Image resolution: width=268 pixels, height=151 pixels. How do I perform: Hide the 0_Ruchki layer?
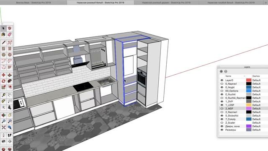pos(222,94)
